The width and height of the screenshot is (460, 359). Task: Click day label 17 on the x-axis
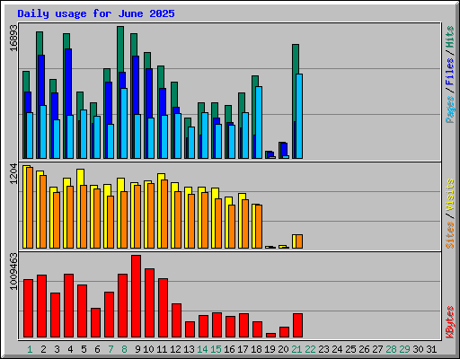[x=243, y=349]
